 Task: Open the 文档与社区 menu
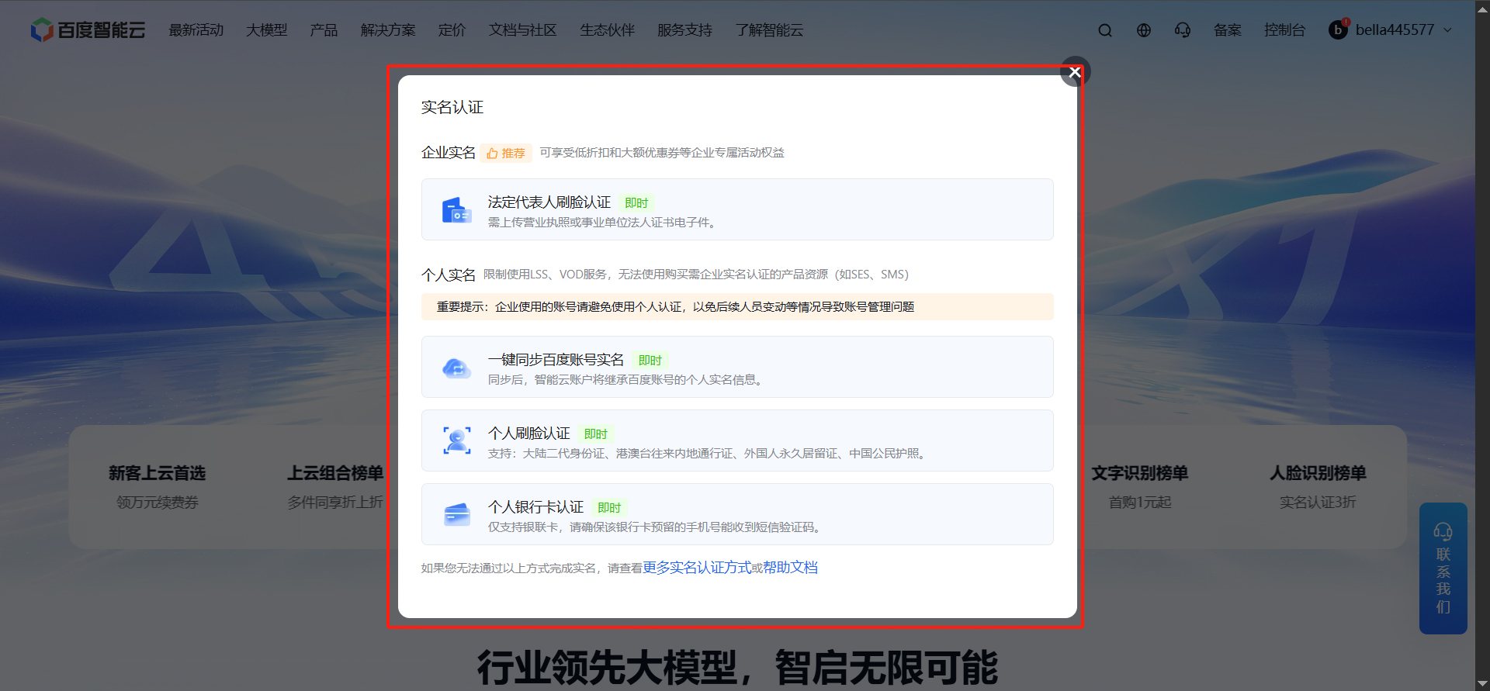click(x=522, y=30)
